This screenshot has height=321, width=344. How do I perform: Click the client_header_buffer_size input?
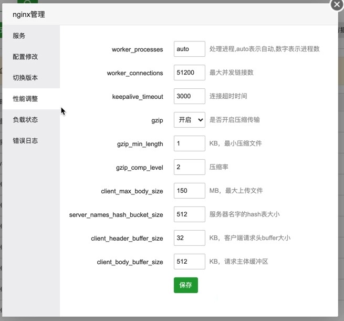(x=189, y=238)
